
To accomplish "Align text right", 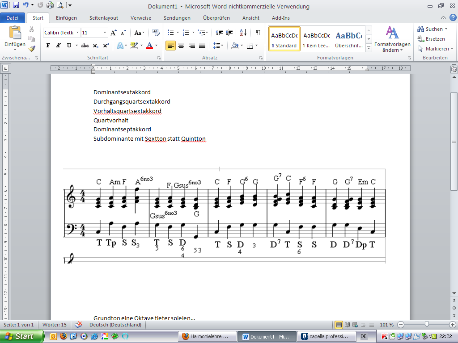I will pyautogui.click(x=191, y=46).
